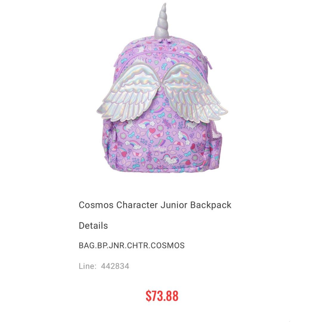Click the unicorn illustration near backpack bottom
The image size is (322, 322).
coord(171,160)
